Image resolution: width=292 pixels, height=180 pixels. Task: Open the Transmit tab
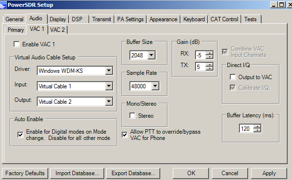101,19
